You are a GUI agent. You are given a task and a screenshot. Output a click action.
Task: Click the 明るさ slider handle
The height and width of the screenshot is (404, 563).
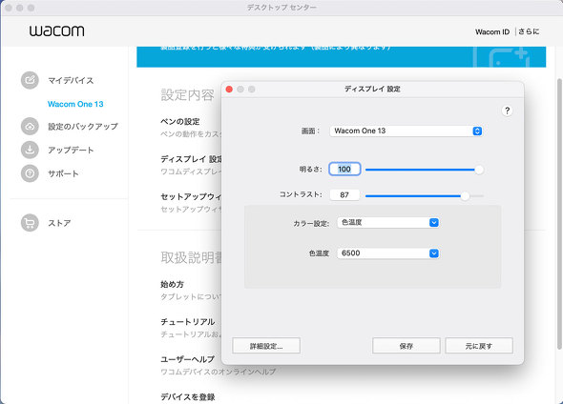click(479, 170)
